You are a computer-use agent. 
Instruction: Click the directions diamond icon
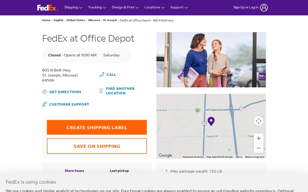point(45,92)
